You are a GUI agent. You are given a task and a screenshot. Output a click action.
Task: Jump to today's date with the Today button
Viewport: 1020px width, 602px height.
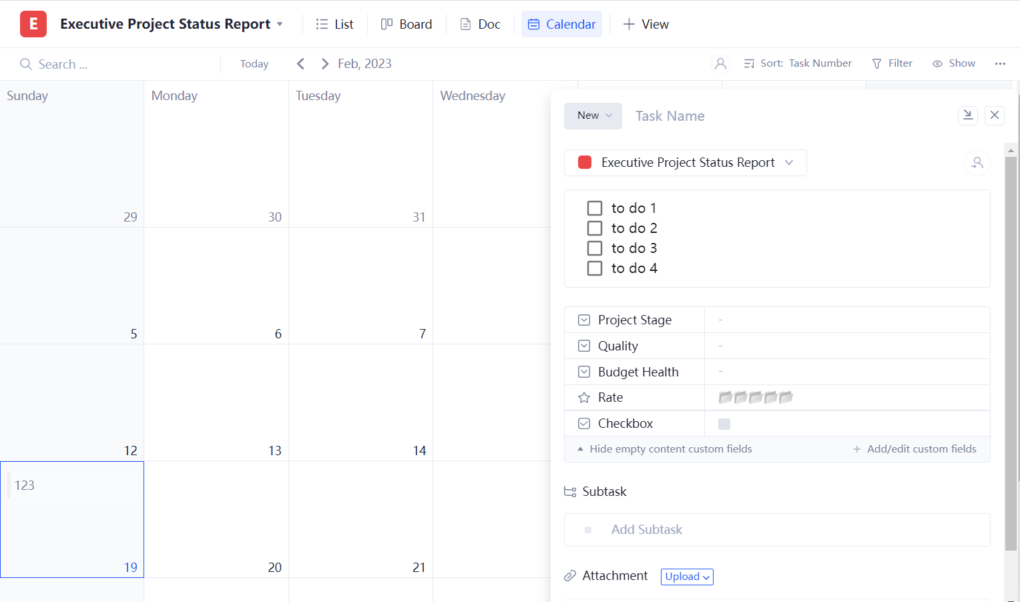pos(254,63)
